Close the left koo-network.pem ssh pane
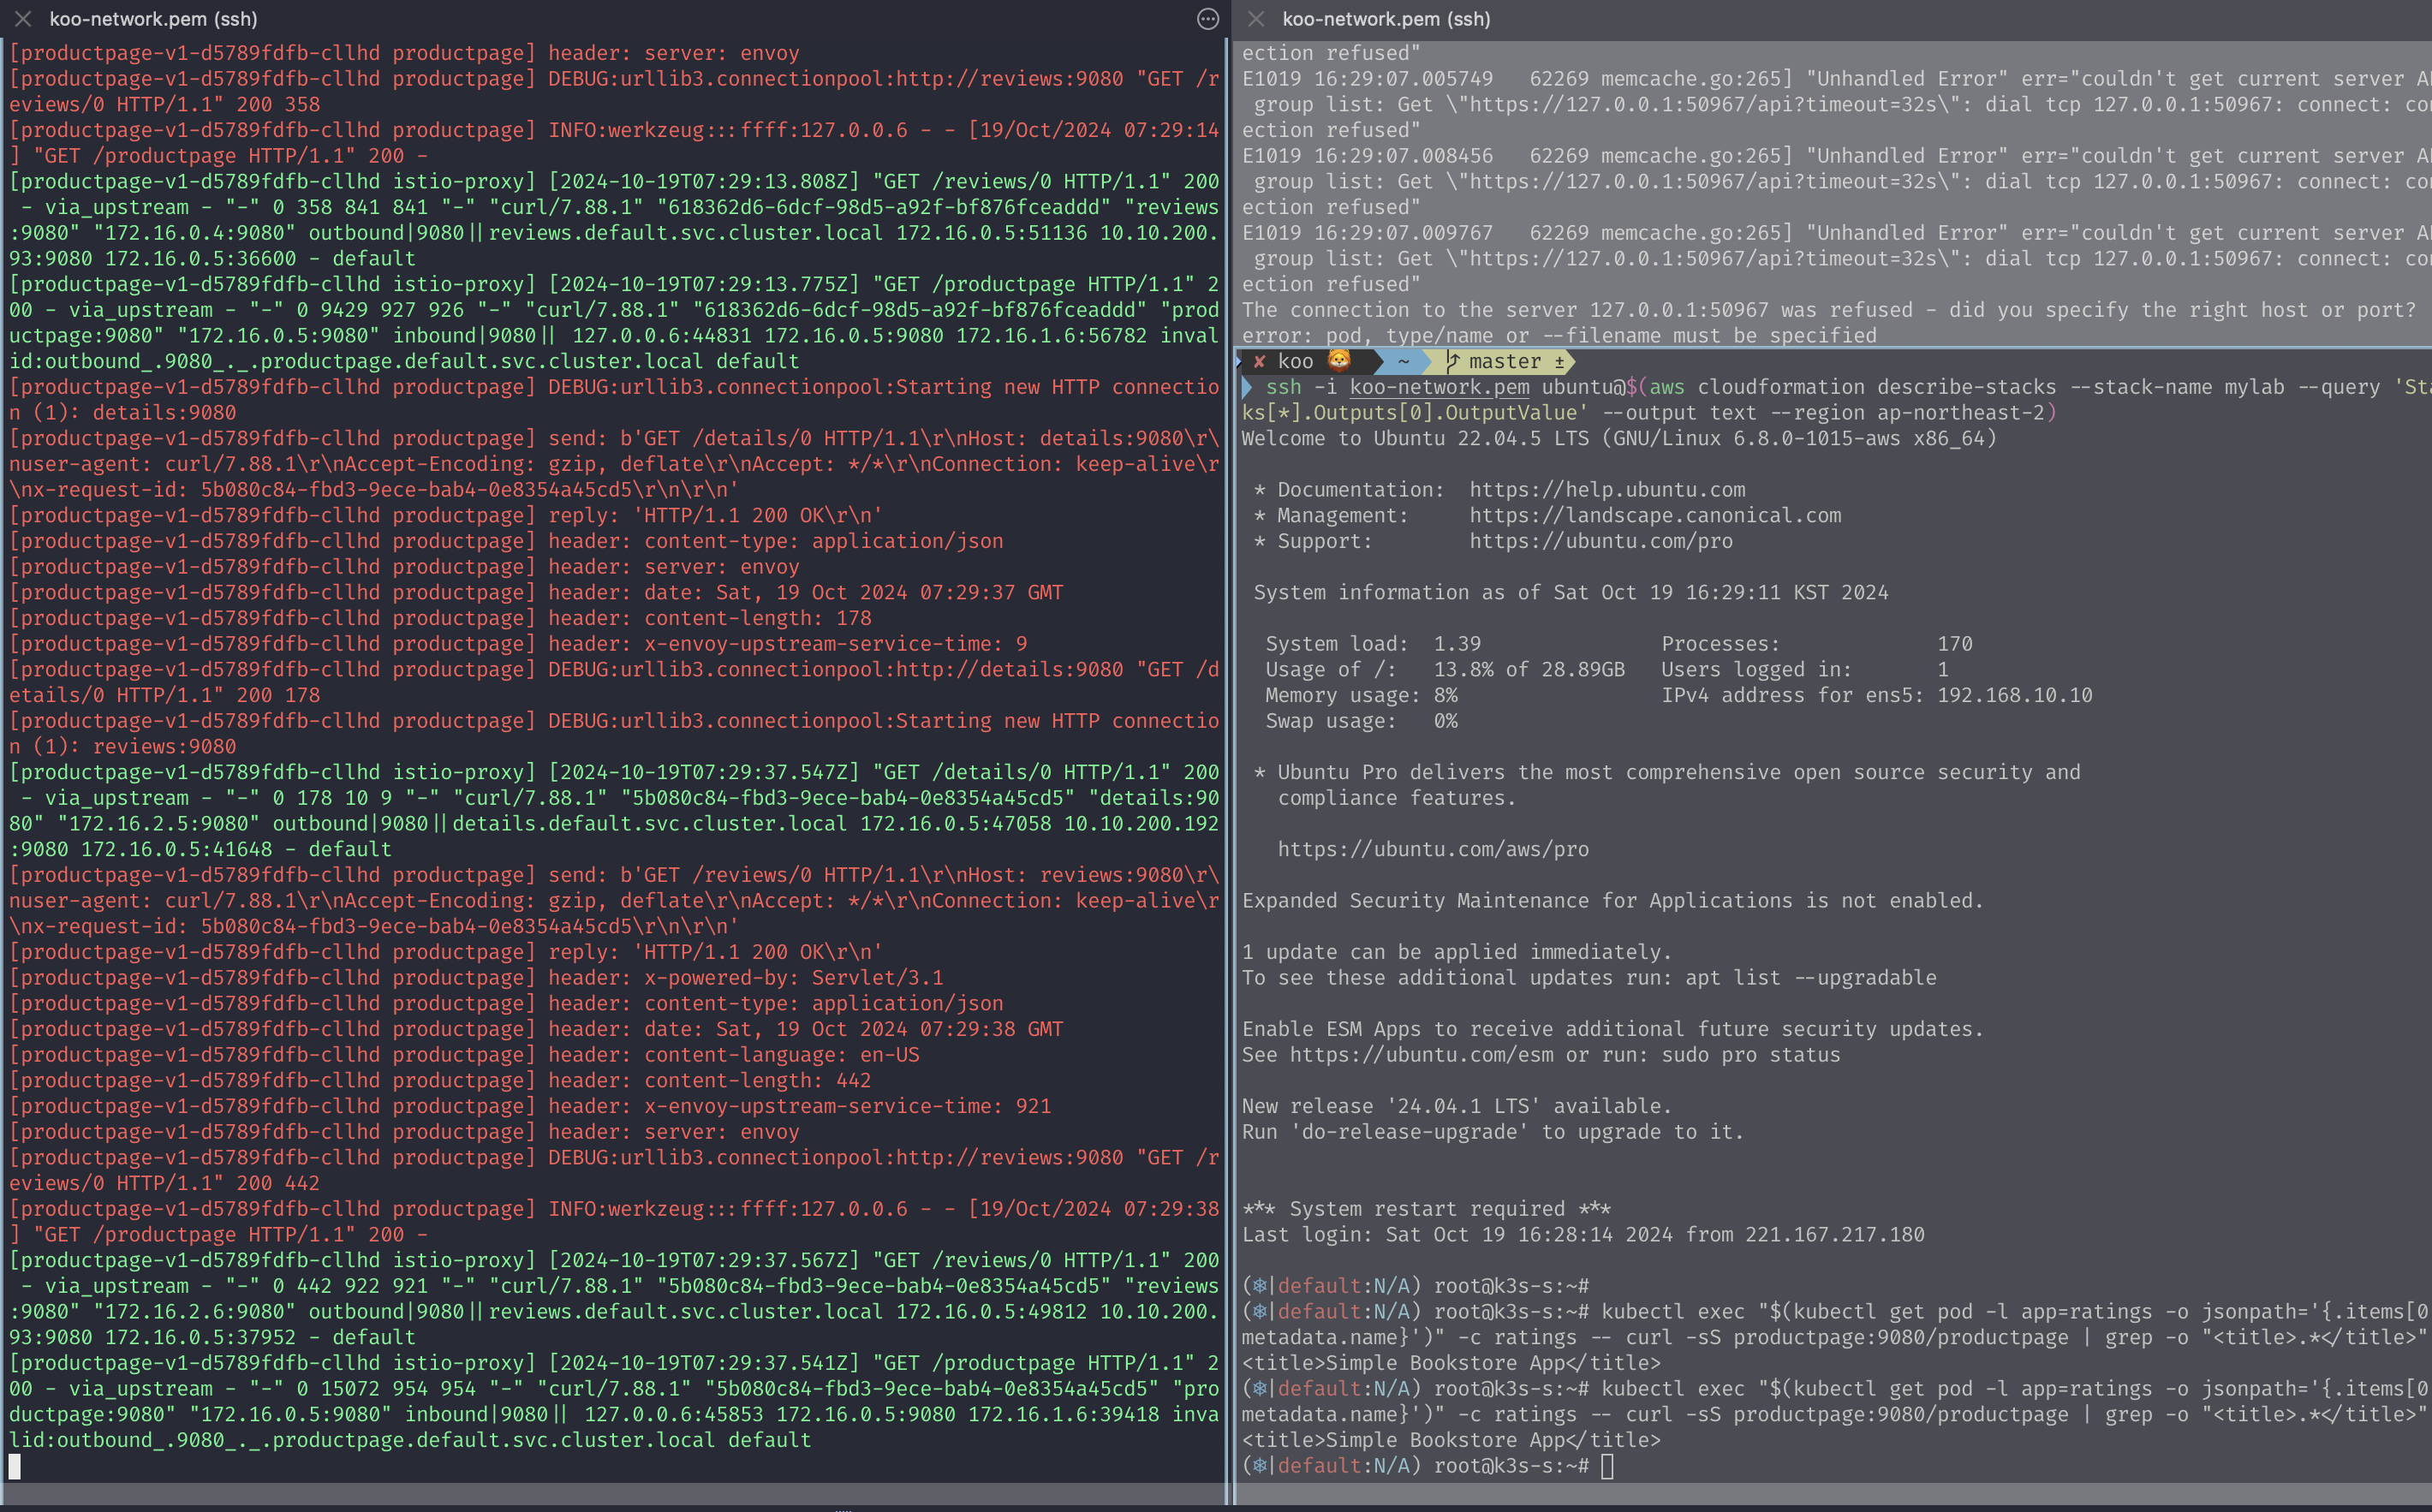Viewport: 2432px width, 1512px height. tap(23, 19)
